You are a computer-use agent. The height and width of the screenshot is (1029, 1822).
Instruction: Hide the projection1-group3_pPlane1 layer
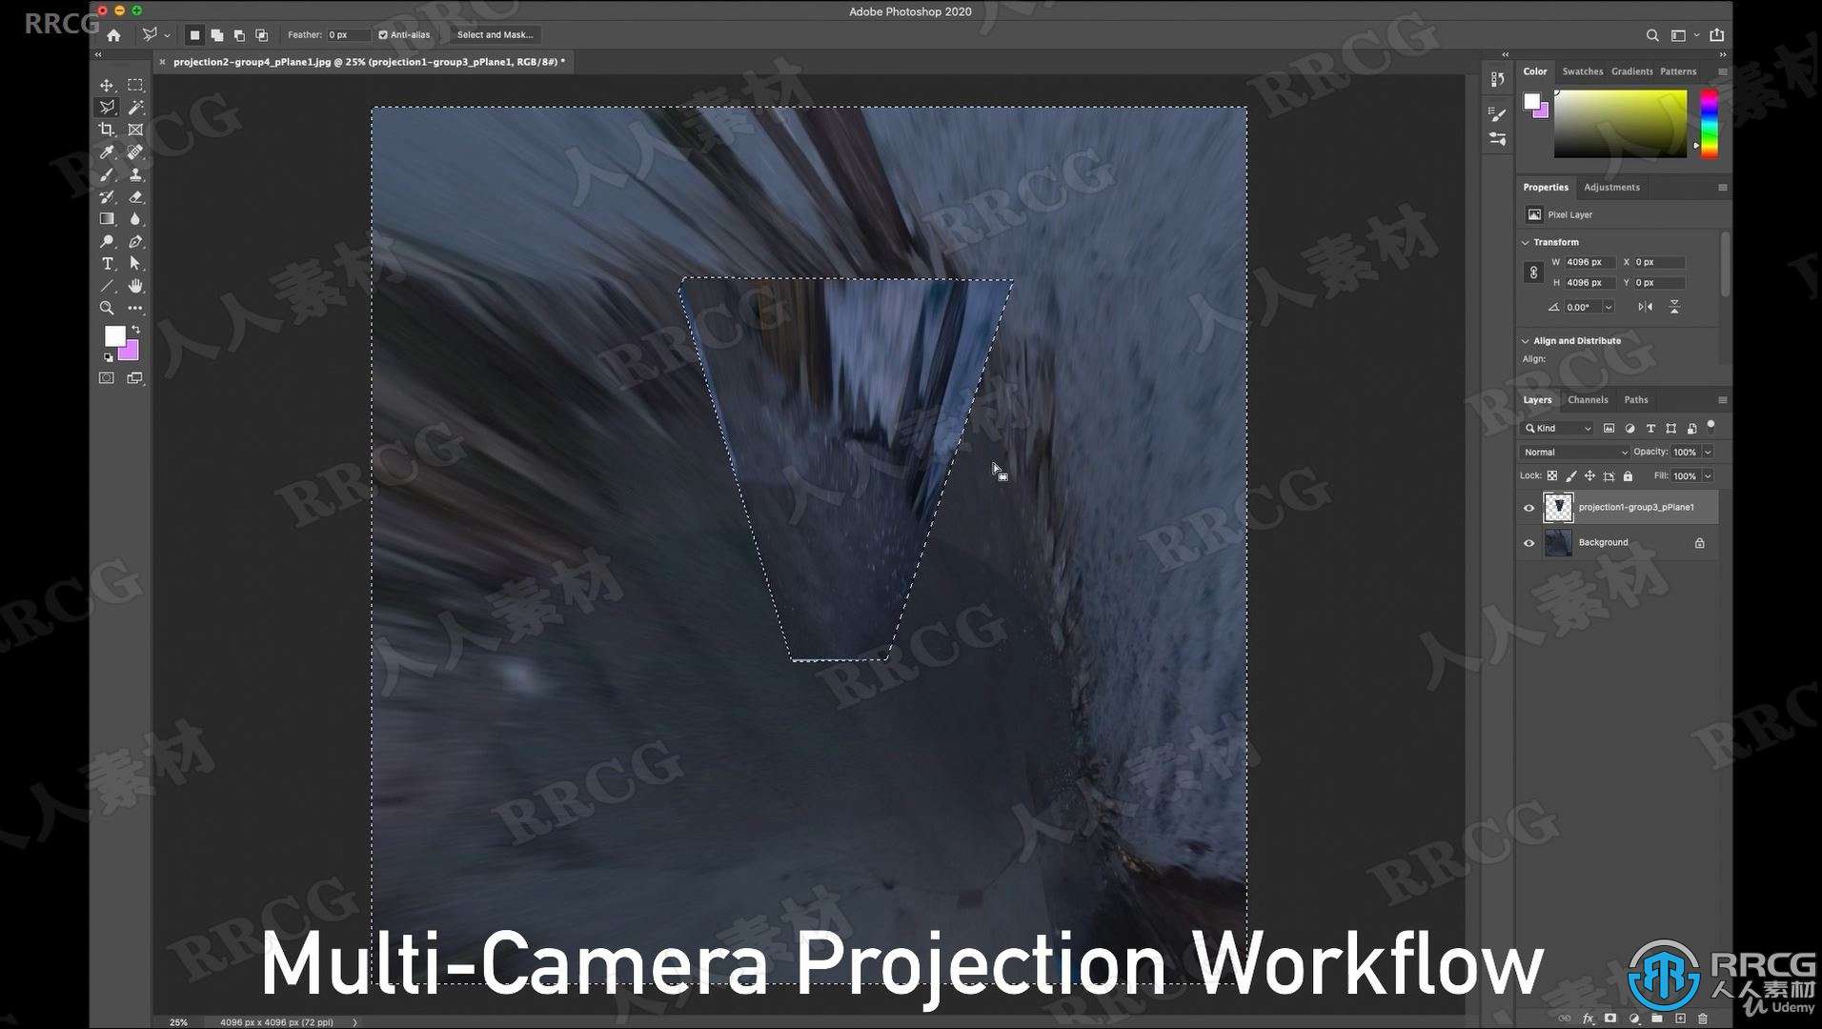1528,508
